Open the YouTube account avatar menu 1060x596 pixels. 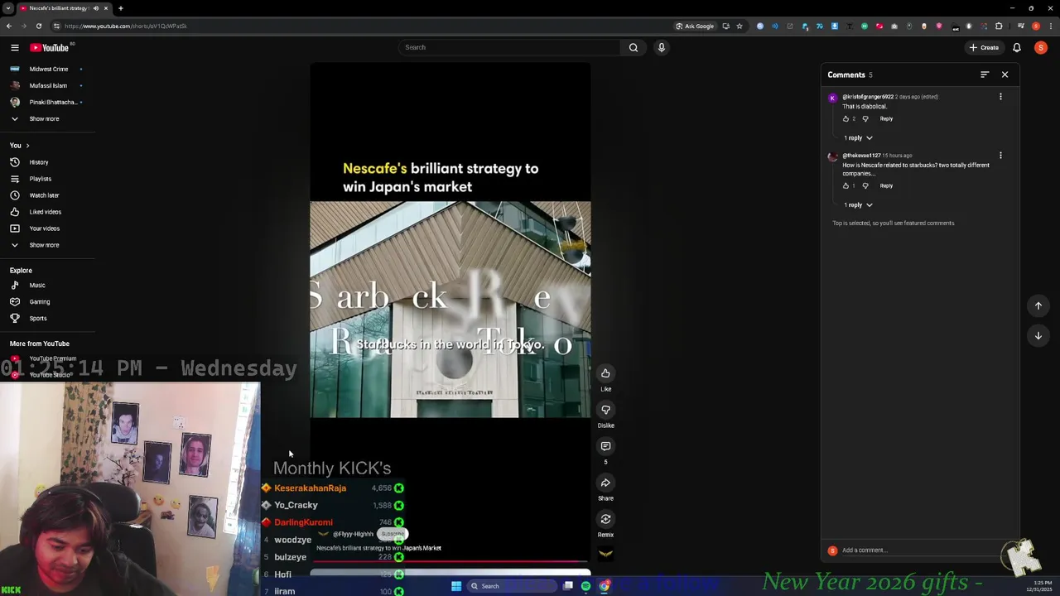tap(1041, 47)
